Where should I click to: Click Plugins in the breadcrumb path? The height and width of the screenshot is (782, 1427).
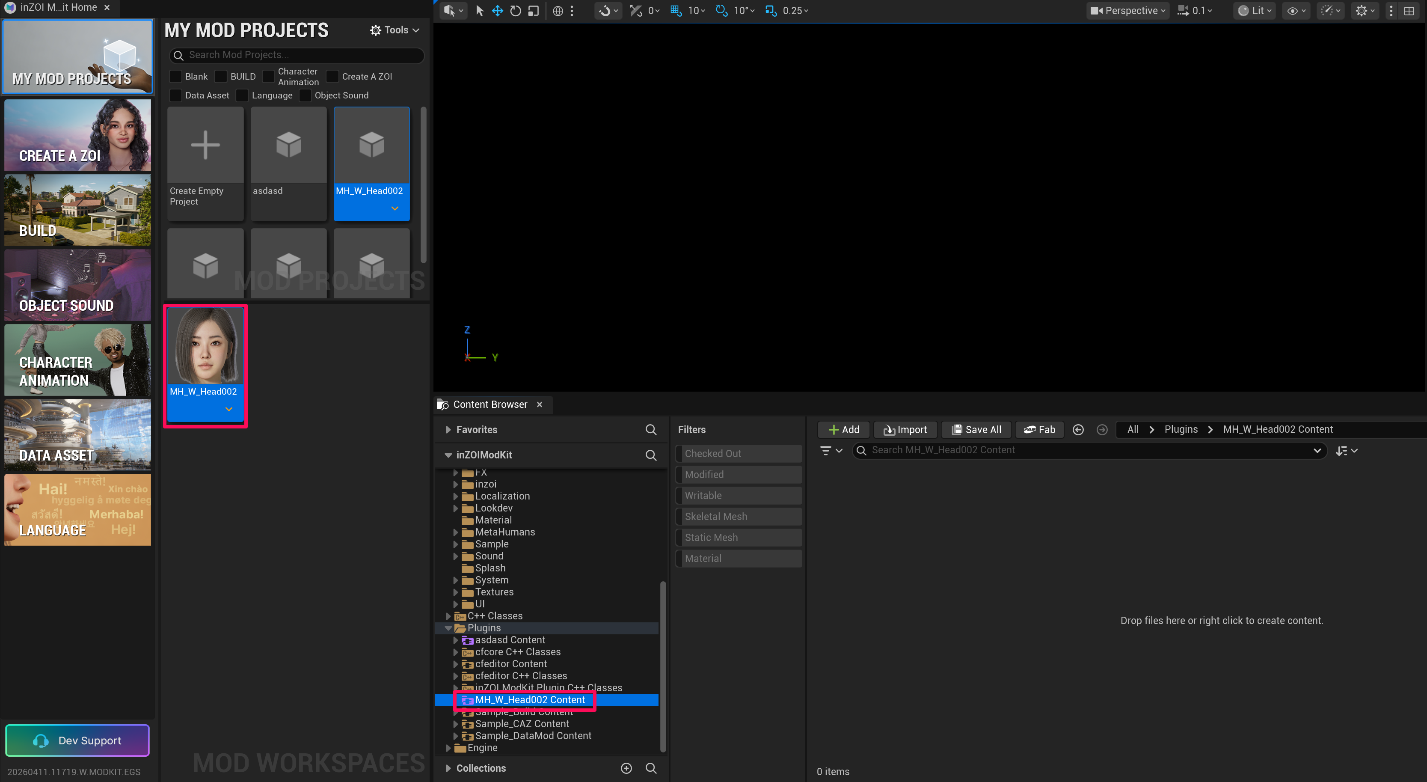(1181, 429)
